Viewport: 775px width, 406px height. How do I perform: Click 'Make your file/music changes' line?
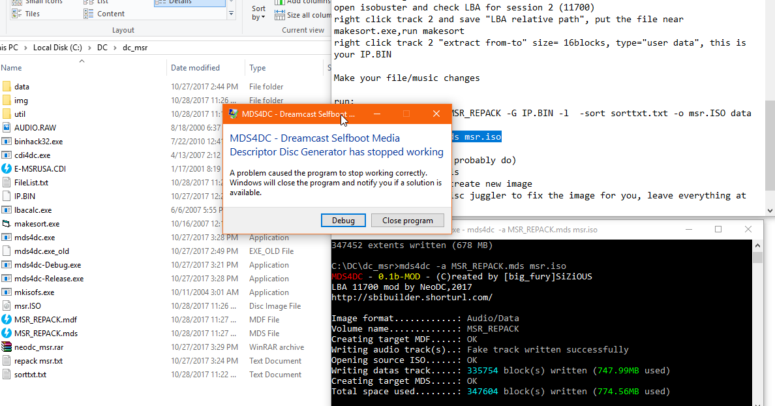406,78
